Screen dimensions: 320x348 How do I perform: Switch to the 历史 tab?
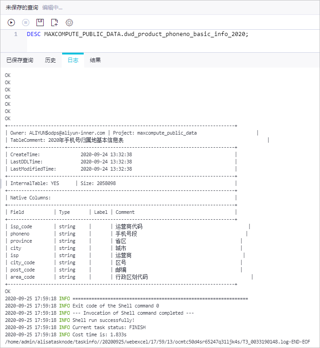click(50, 60)
